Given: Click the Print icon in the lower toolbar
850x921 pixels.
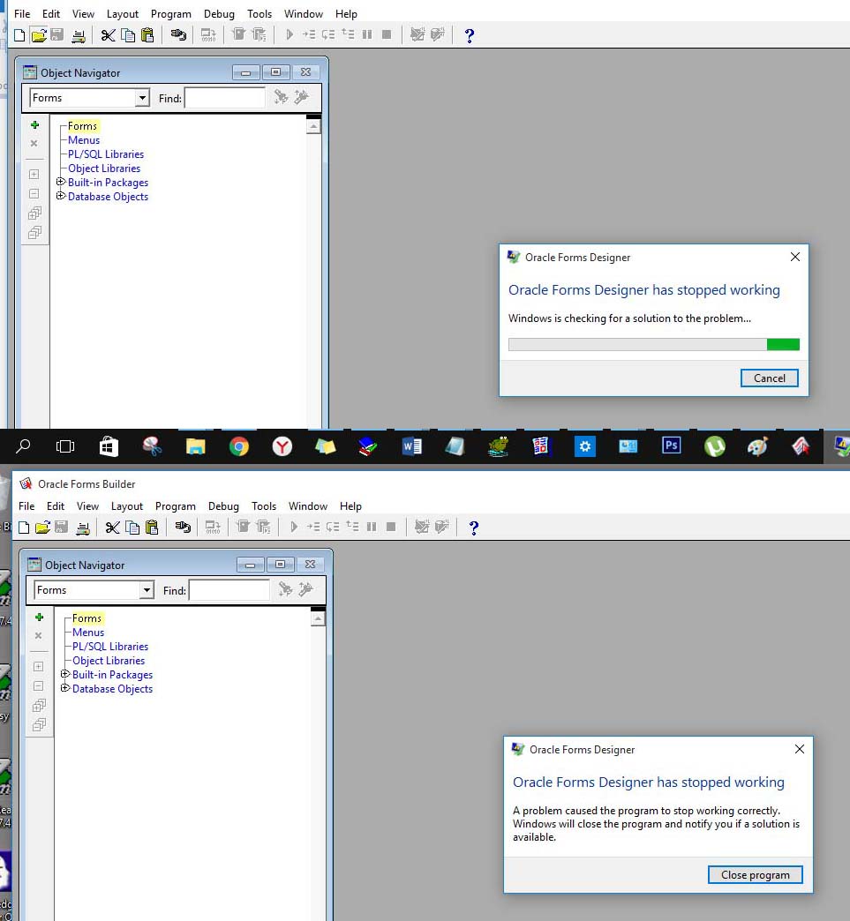Looking at the screenshot, I should pyautogui.click(x=82, y=528).
